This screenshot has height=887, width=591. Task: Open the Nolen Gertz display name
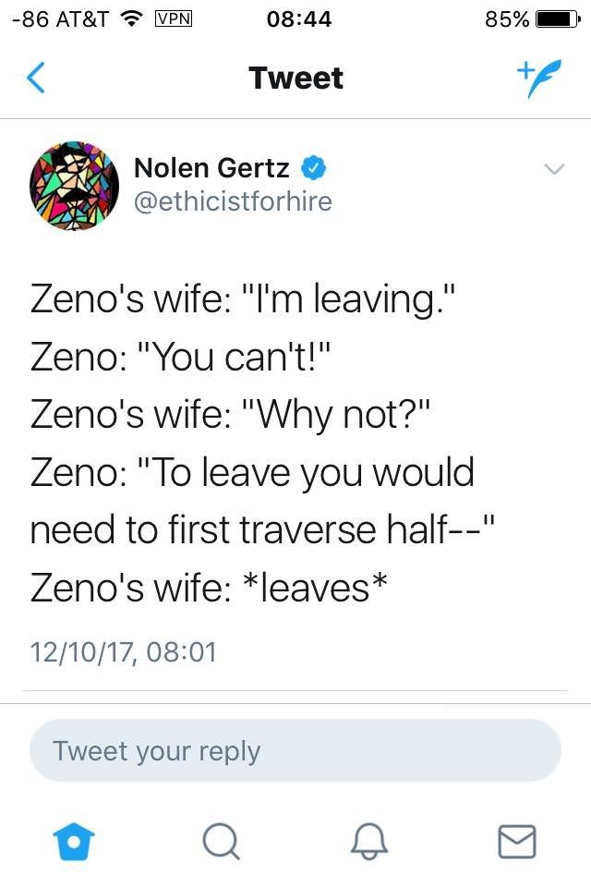point(211,168)
